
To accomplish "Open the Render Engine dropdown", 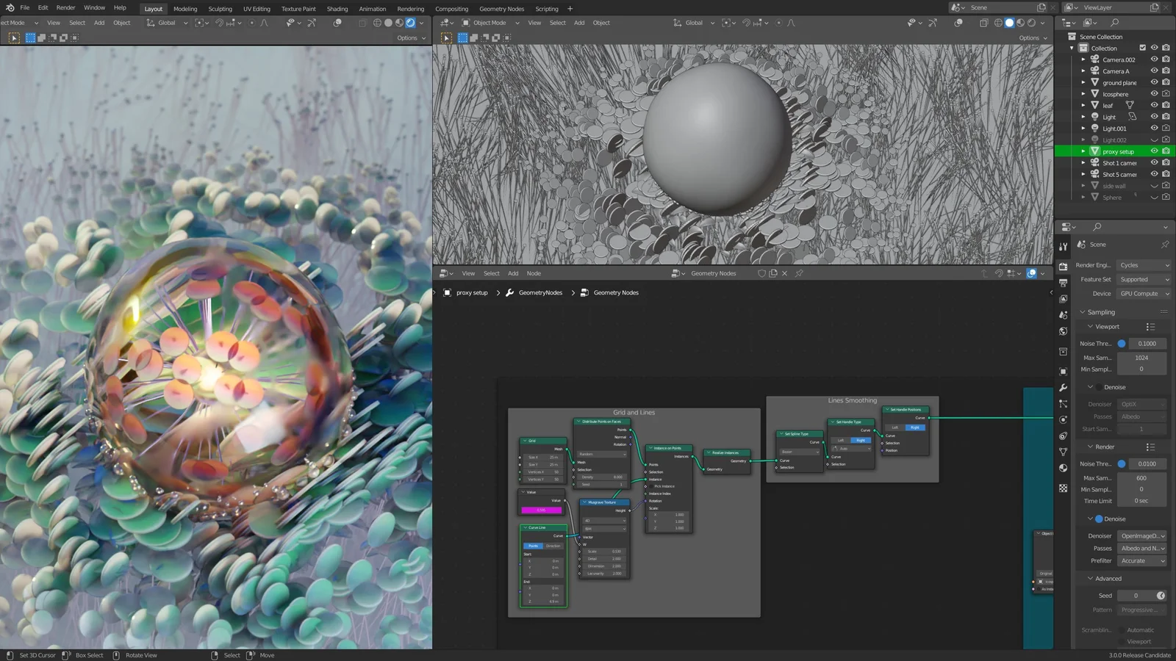I will (1143, 265).
